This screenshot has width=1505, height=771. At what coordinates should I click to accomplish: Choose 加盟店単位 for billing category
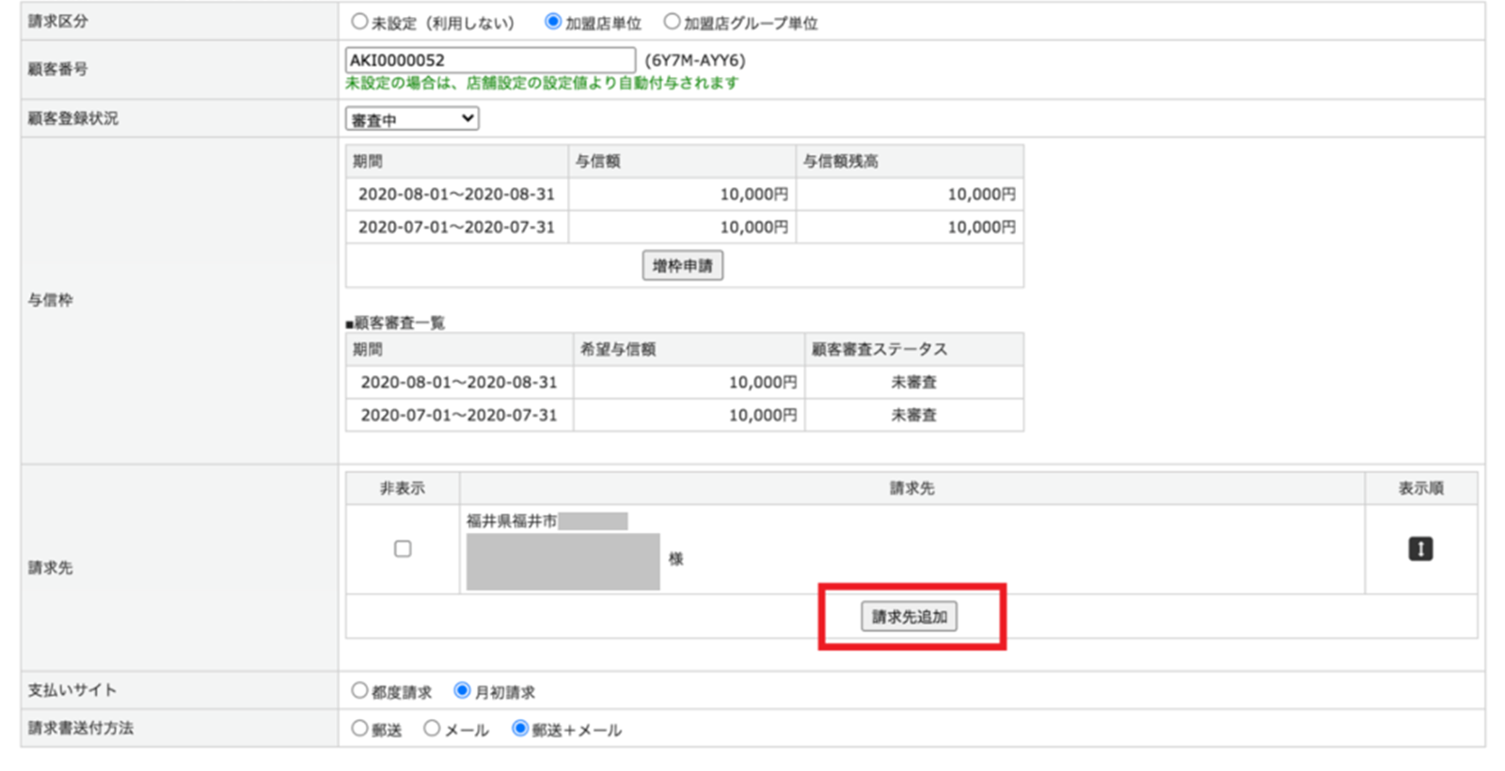(553, 22)
